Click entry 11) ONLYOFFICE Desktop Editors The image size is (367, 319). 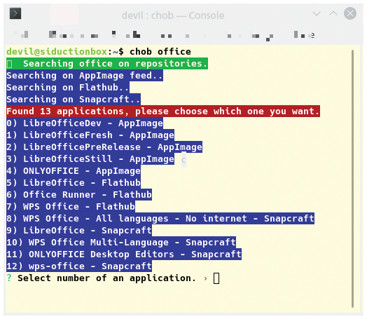124,254
